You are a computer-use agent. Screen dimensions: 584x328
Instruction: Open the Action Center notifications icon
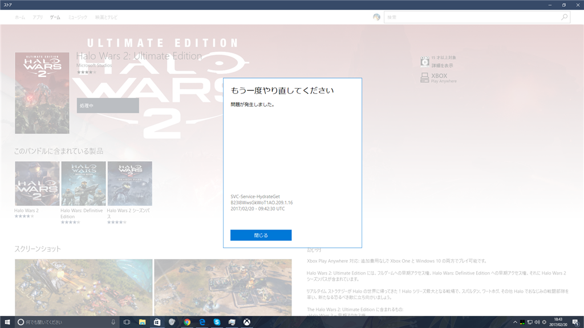575,322
